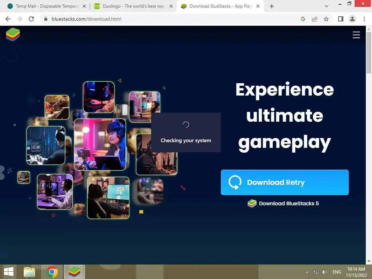This screenshot has width=372, height=279.
Task: Close the Download BlueStacks tab
Action: pyautogui.click(x=258, y=7)
